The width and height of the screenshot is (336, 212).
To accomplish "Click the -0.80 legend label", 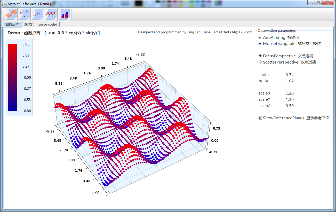I will tap(27, 111).
